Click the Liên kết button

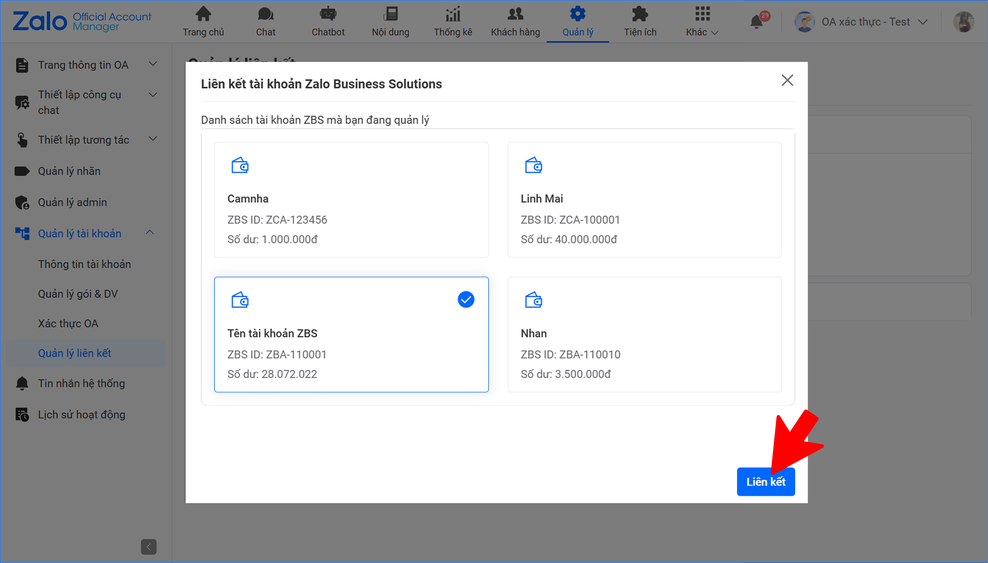(x=765, y=481)
